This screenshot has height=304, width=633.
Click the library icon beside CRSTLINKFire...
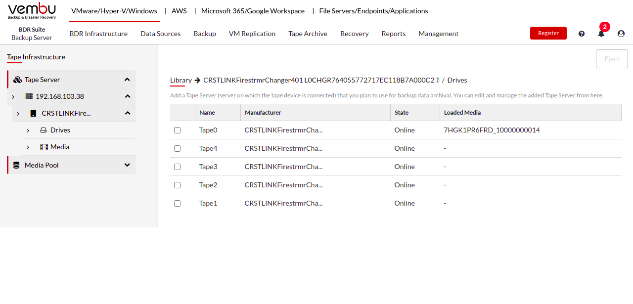(33, 113)
